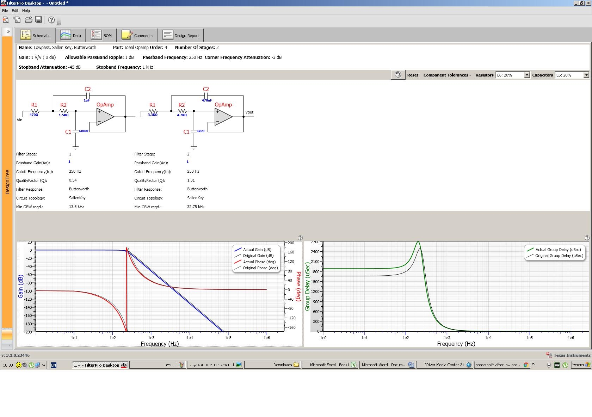
Task: Open the Edit menu
Action: 15,11
